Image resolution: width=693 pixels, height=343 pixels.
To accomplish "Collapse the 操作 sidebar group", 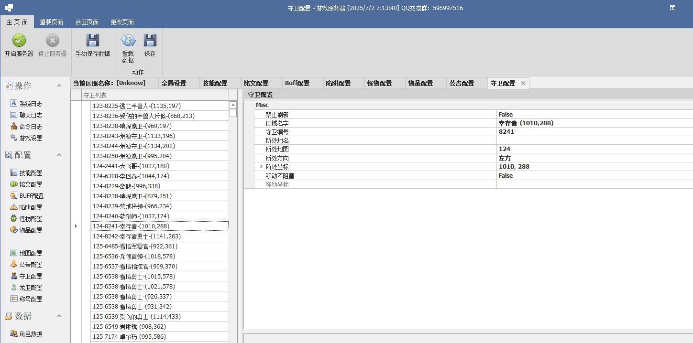I will [x=59, y=86].
